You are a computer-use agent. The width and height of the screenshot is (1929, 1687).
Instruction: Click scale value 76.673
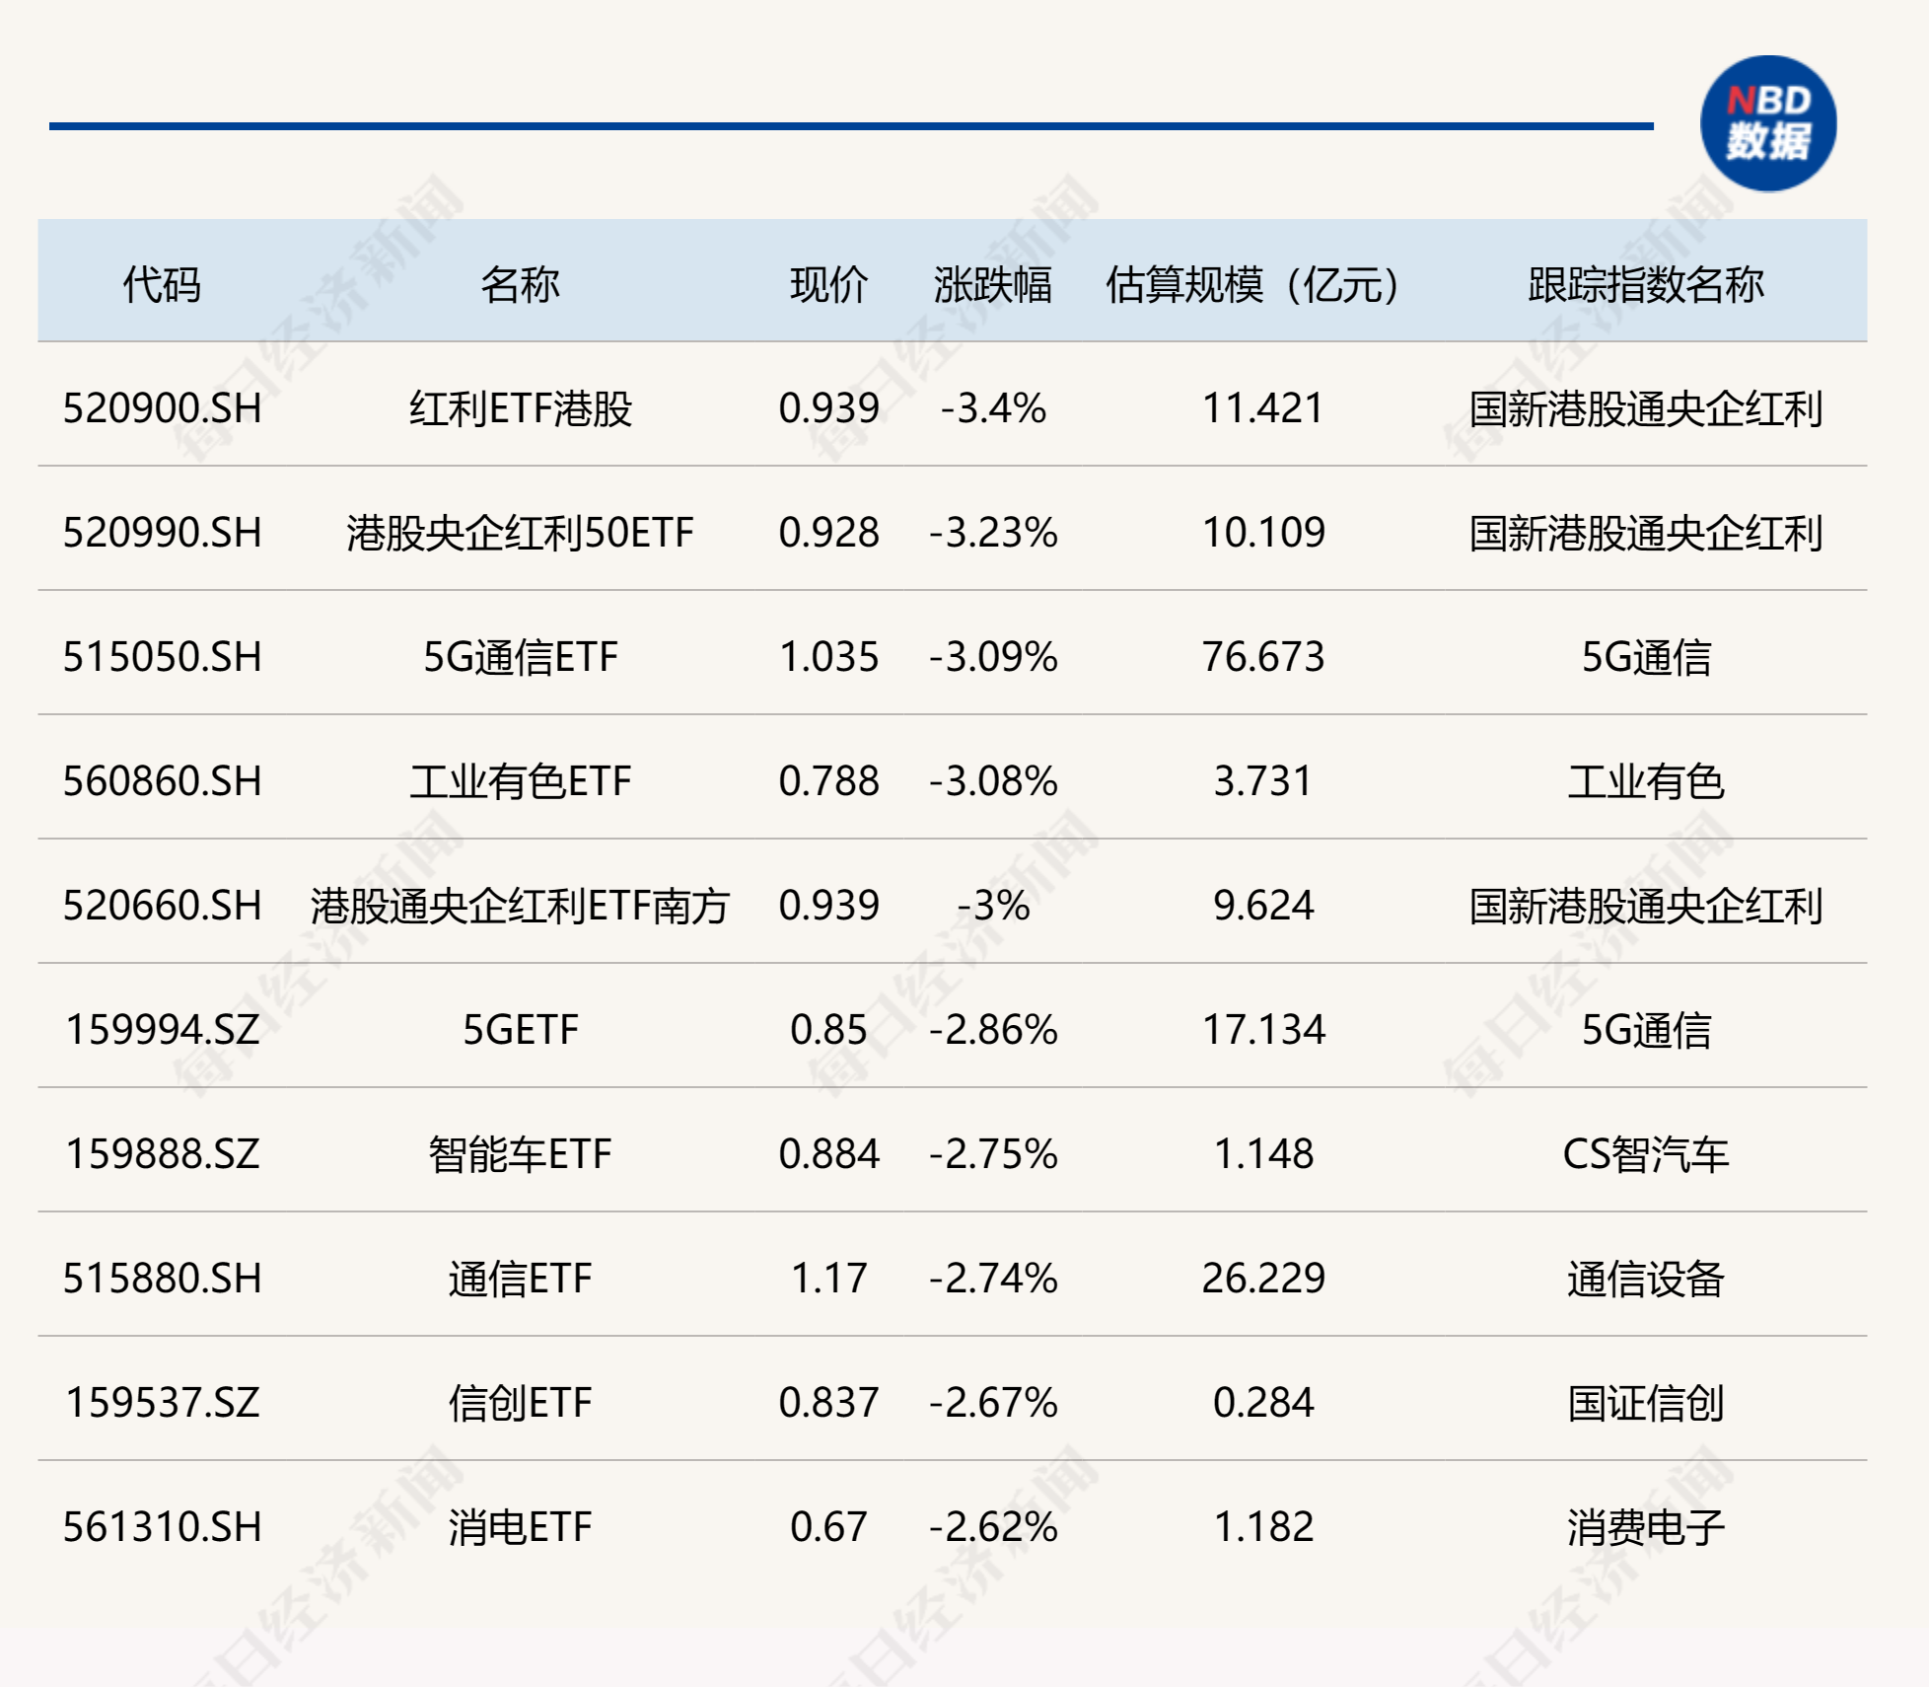[1263, 657]
